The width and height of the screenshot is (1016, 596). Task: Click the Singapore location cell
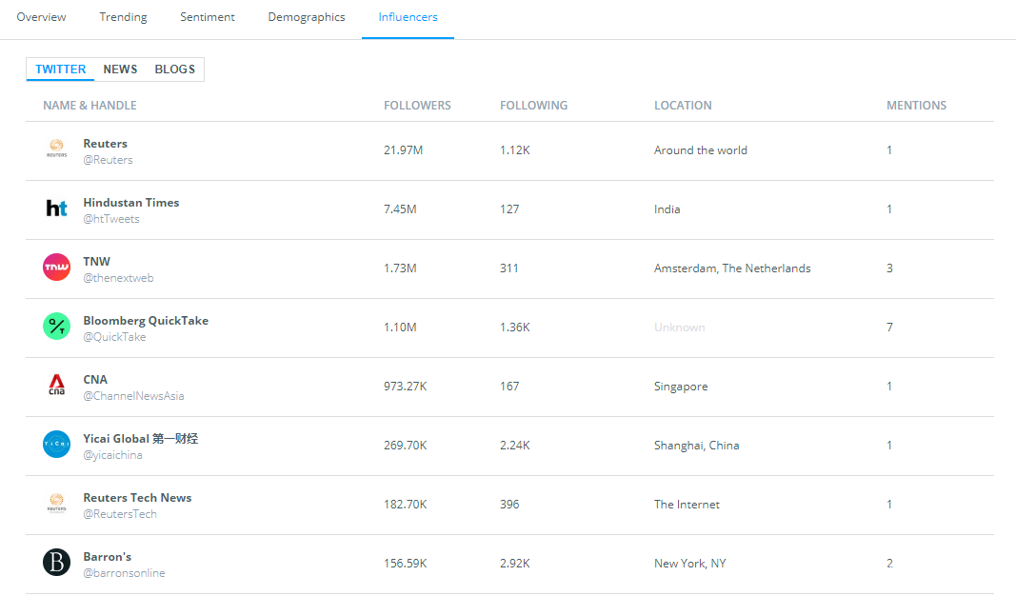tap(681, 387)
